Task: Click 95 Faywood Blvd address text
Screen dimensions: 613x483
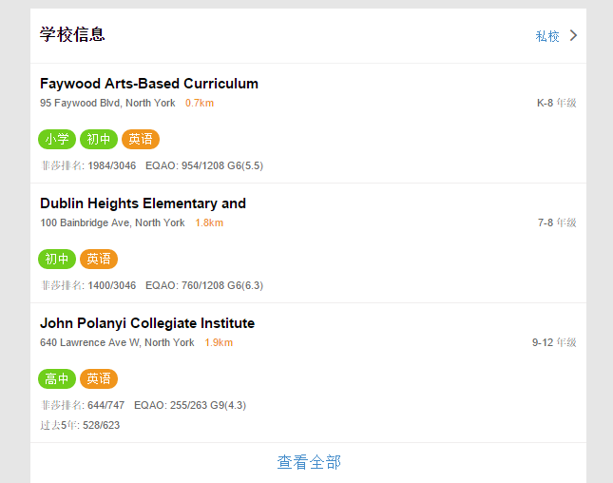Action: [107, 103]
